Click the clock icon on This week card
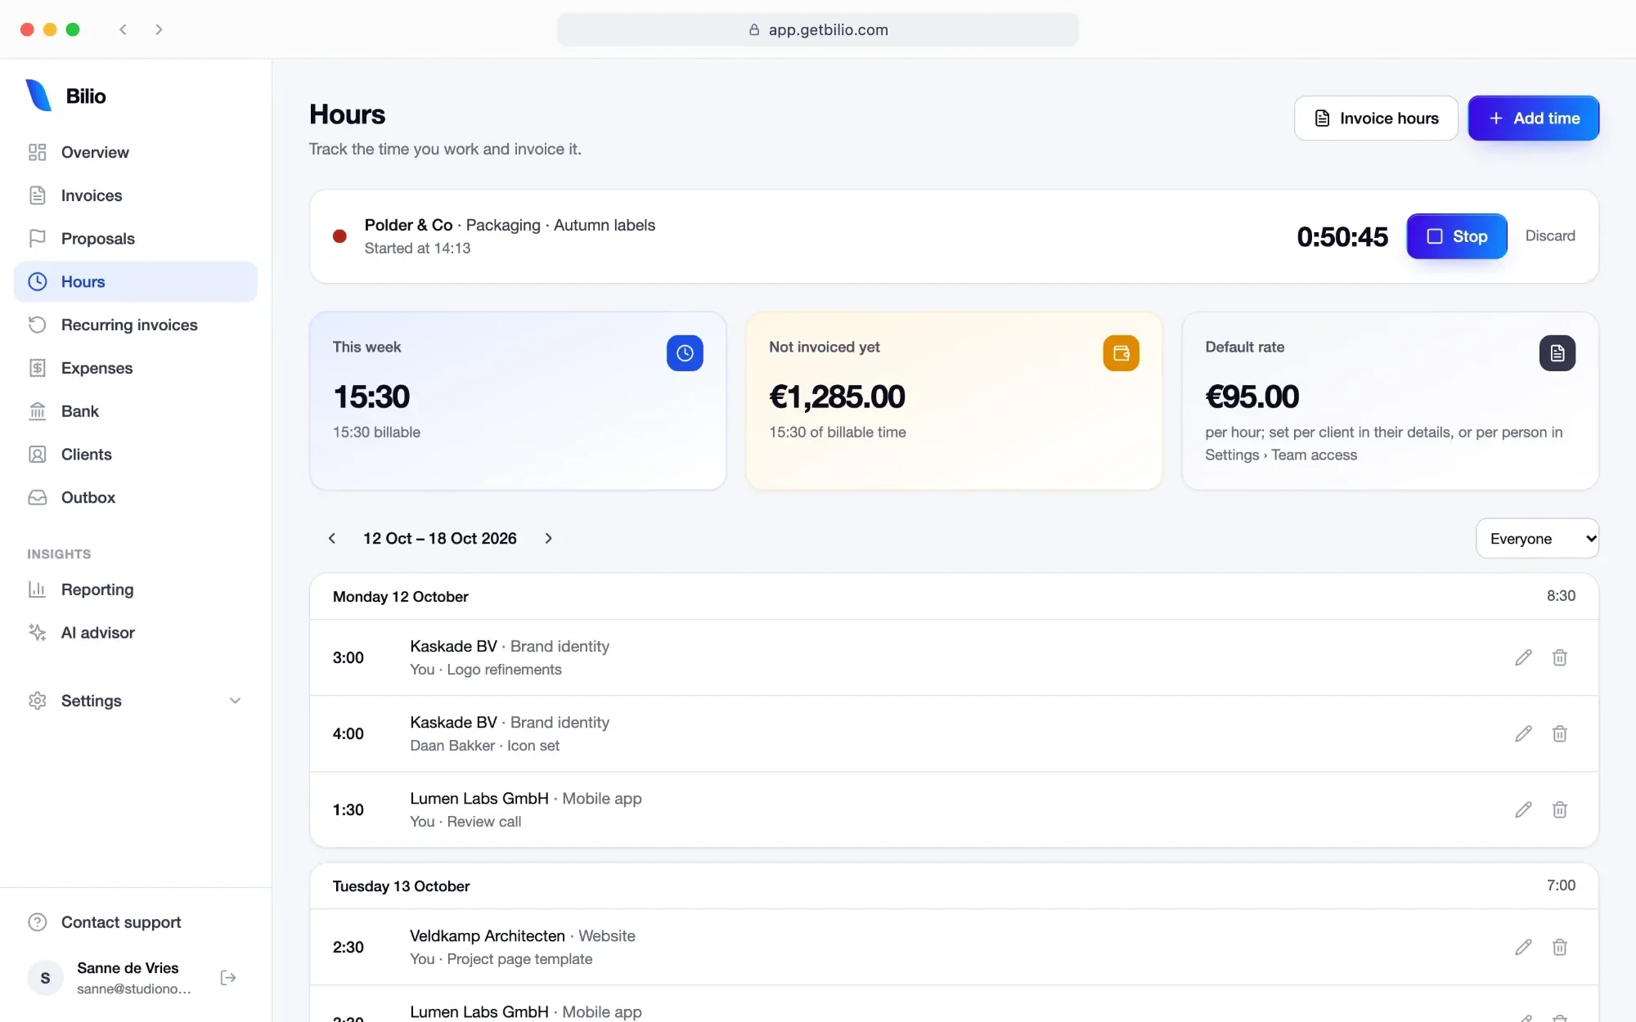This screenshot has height=1022, width=1636. (x=685, y=353)
